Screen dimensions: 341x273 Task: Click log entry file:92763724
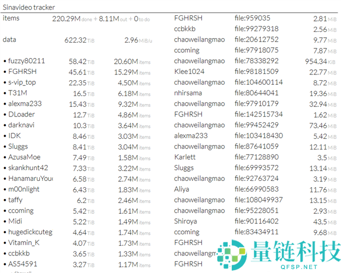pos(257,178)
